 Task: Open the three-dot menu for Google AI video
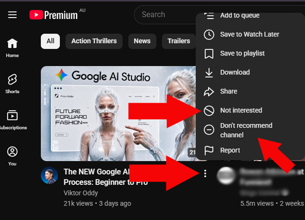tap(205, 173)
